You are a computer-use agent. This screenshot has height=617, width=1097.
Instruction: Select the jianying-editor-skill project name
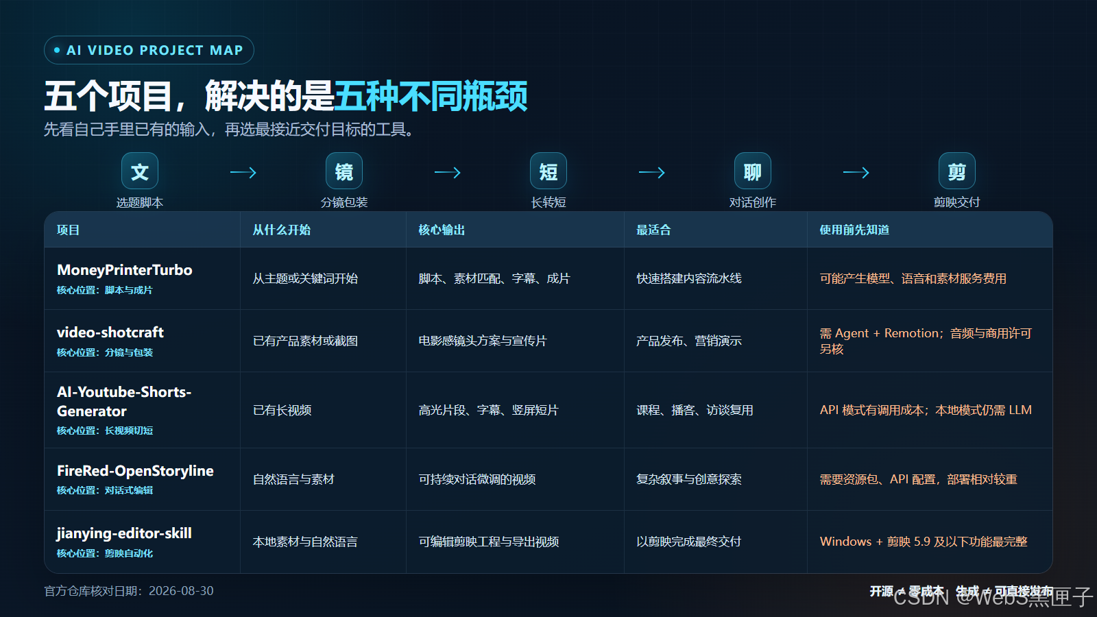point(124,533)
